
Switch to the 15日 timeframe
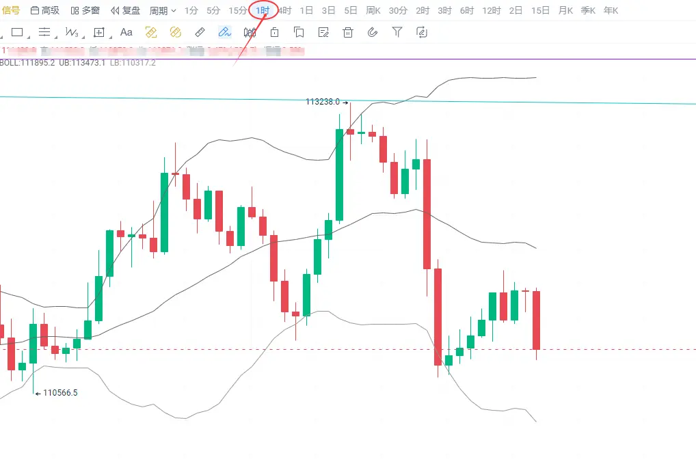click(x=541, y=11)
